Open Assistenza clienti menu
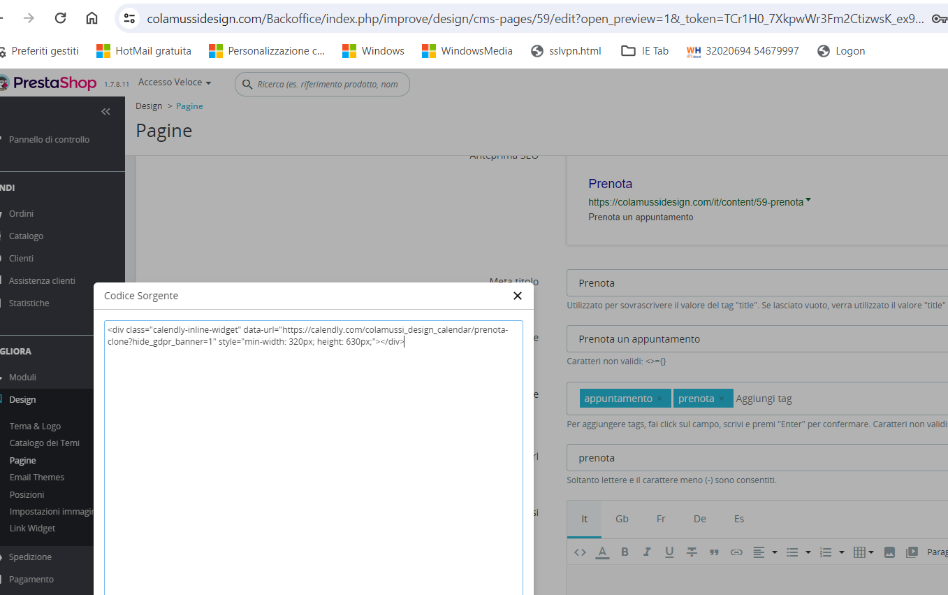 coord(42,281)
